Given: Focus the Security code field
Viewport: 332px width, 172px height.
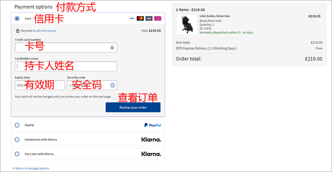Looking at the screenshot, I should pos(92,85).
